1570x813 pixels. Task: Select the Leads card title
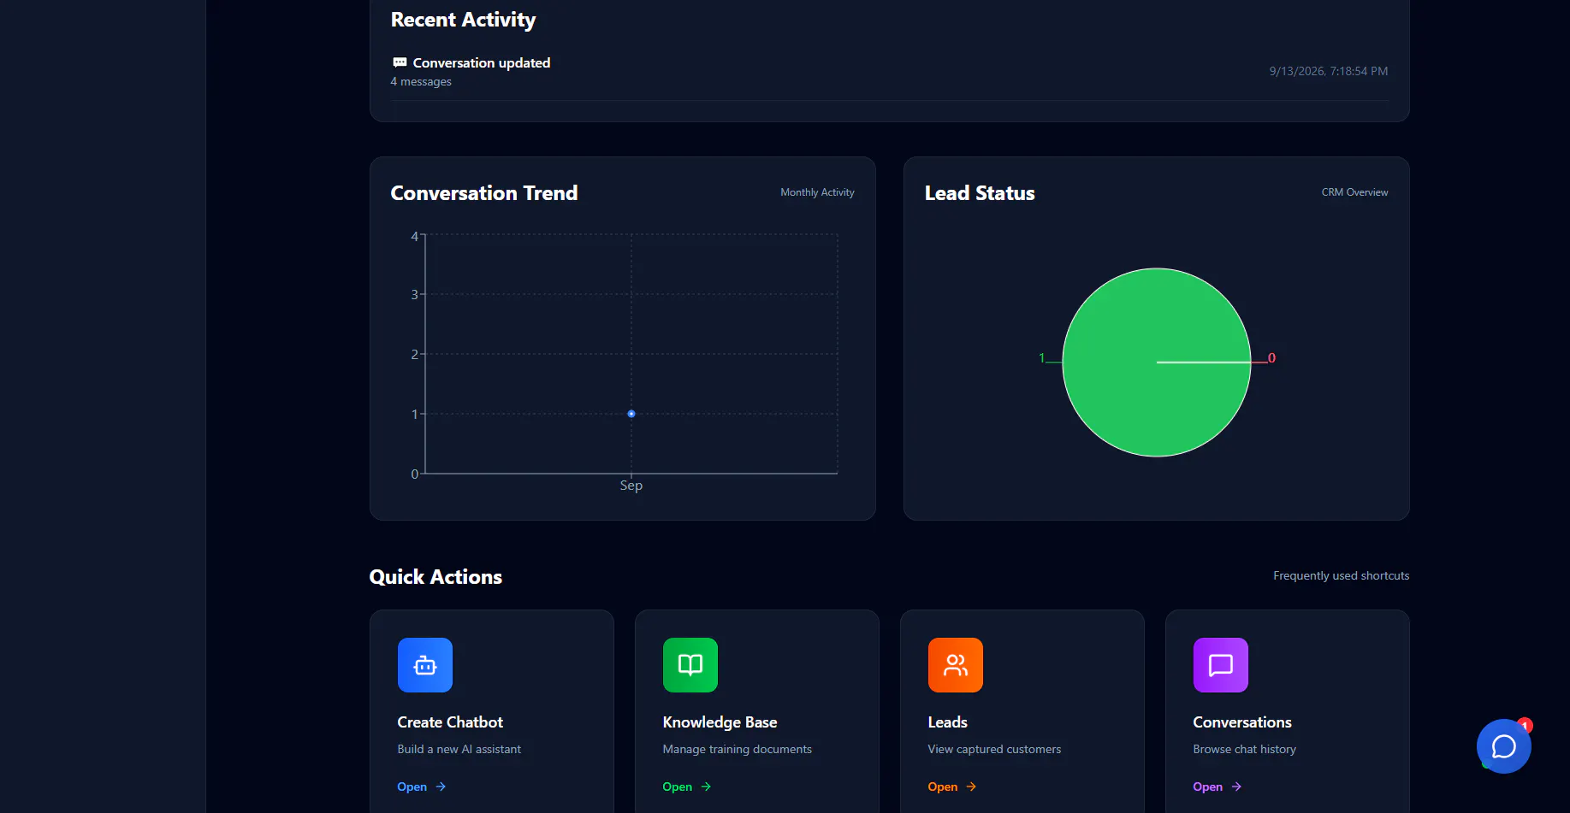[947, 722]
